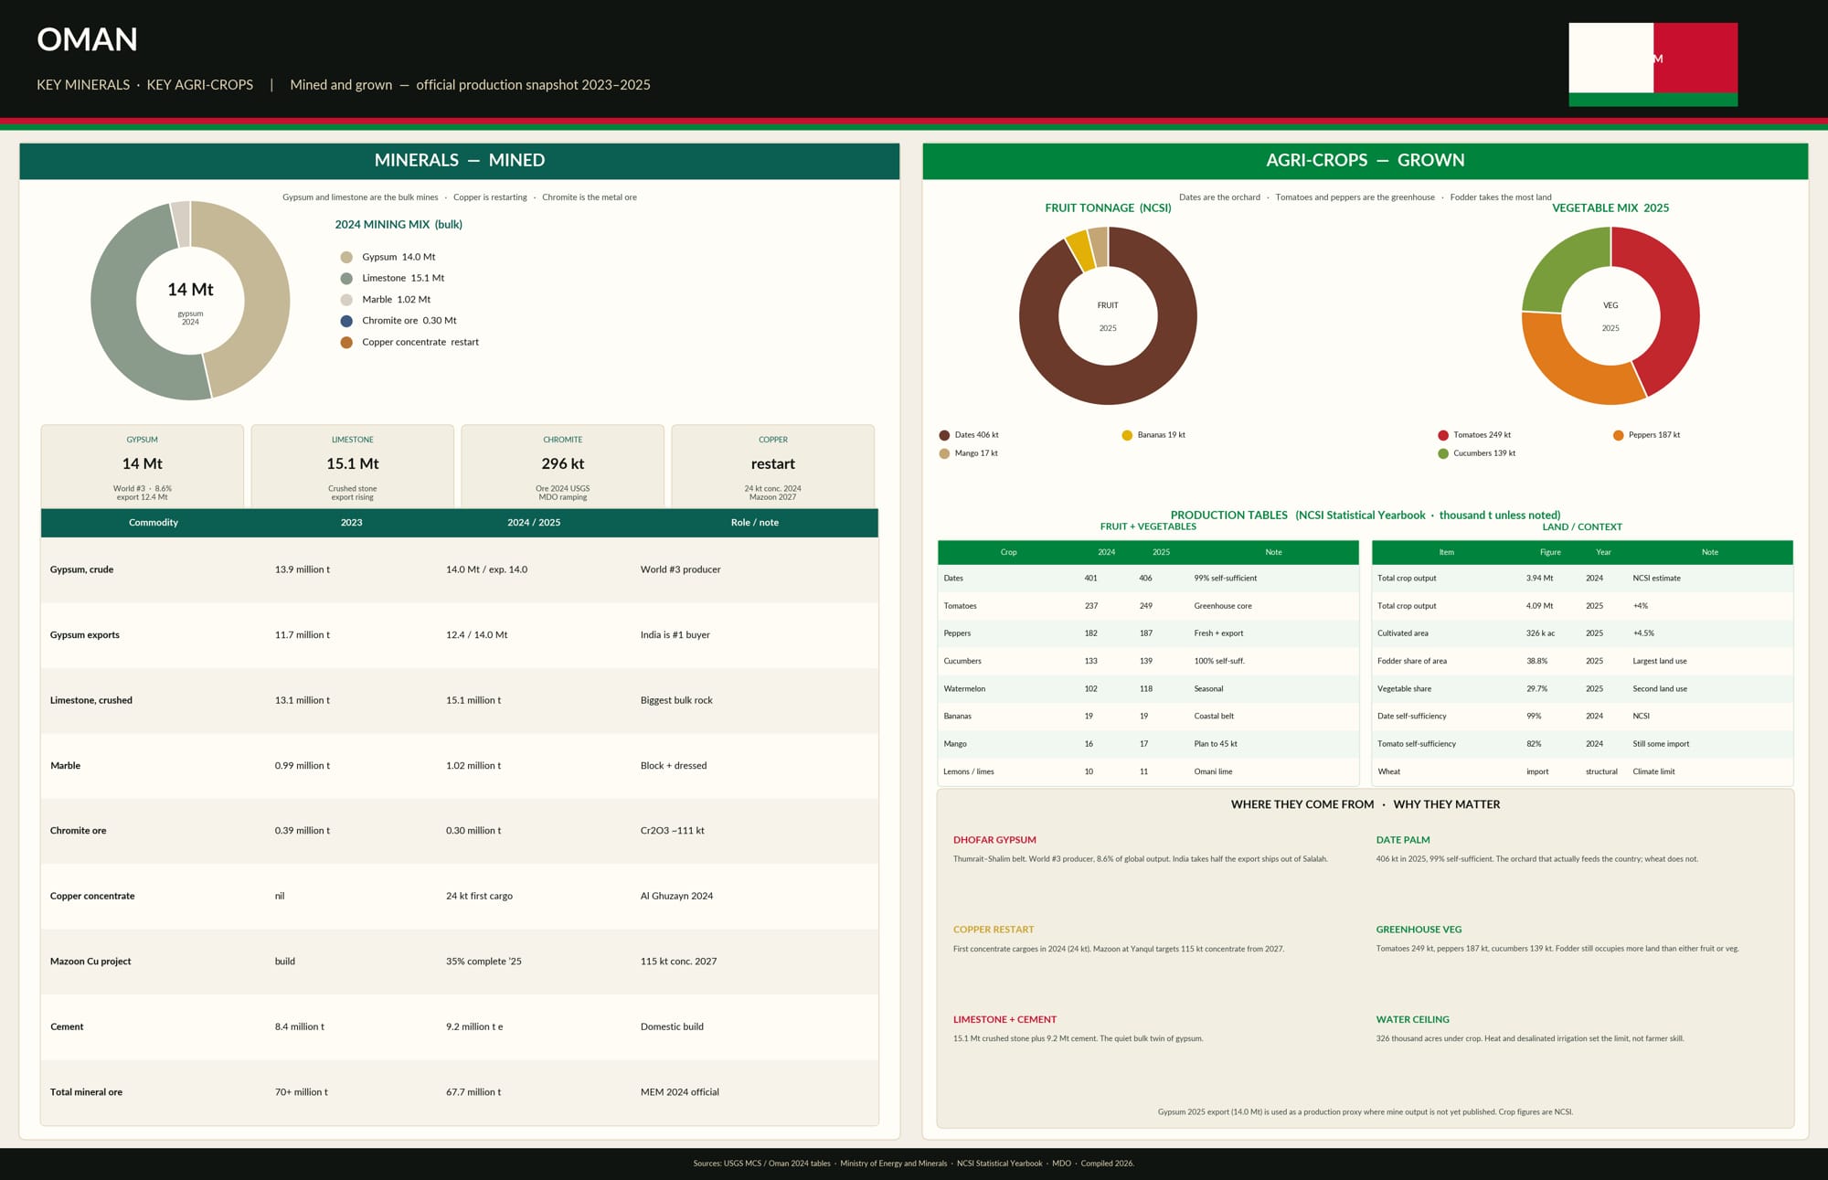Click 'Tomato self-sufficiency' table row

coord(1582,744)
